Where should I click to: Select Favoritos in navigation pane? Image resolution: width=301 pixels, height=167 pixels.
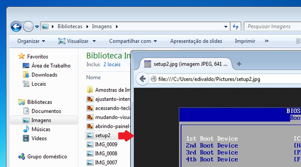[x=38, y=57]
